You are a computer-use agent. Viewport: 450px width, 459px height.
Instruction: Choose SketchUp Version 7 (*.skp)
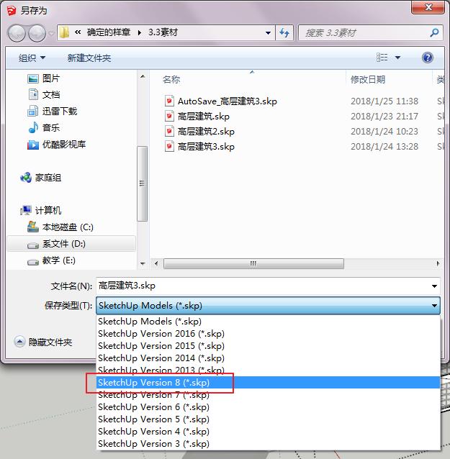point(268,395)
